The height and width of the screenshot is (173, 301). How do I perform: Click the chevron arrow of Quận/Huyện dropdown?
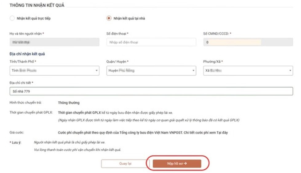click(x=193, y=71)
